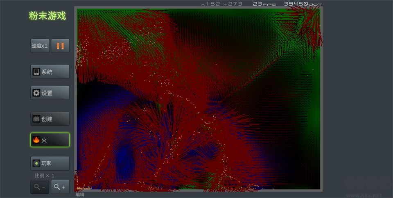Click the flame icon on 火 button
Image resolution: width=393 pixels, height=198 pixels.
coord(36,140)
